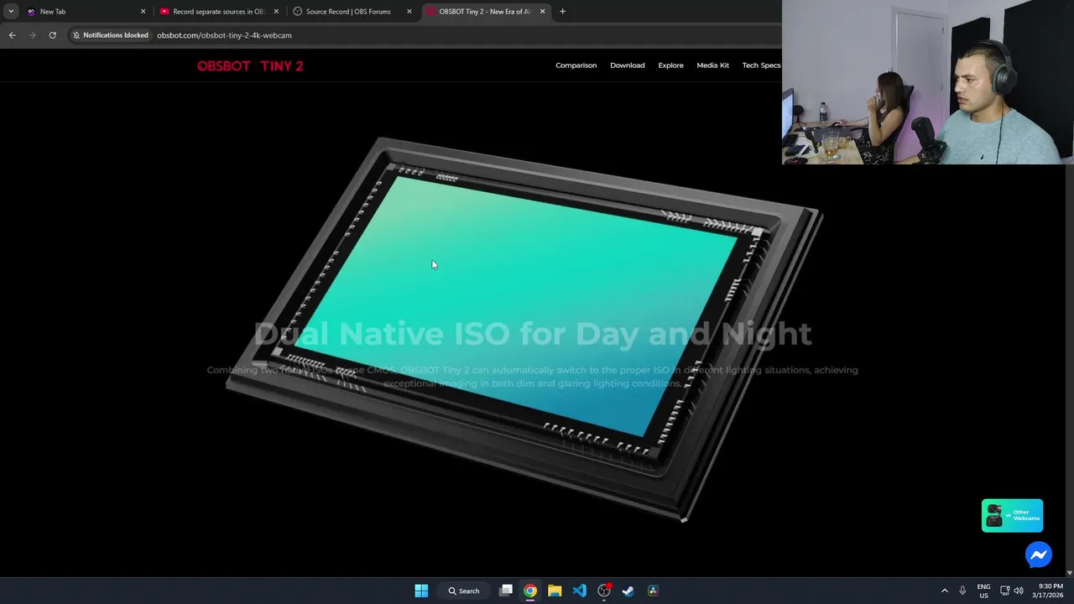Open a new browser tab with plus icon
This screenshot has width=1074, height=604.
click(x=562, y=12)
